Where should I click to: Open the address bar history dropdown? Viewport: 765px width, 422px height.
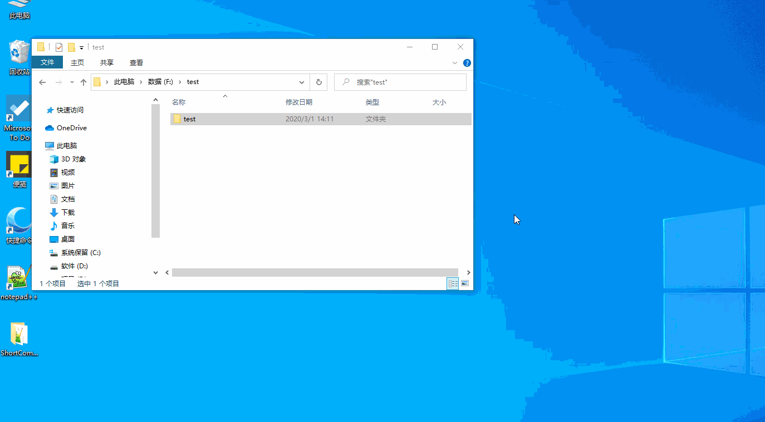coord(302,82)
